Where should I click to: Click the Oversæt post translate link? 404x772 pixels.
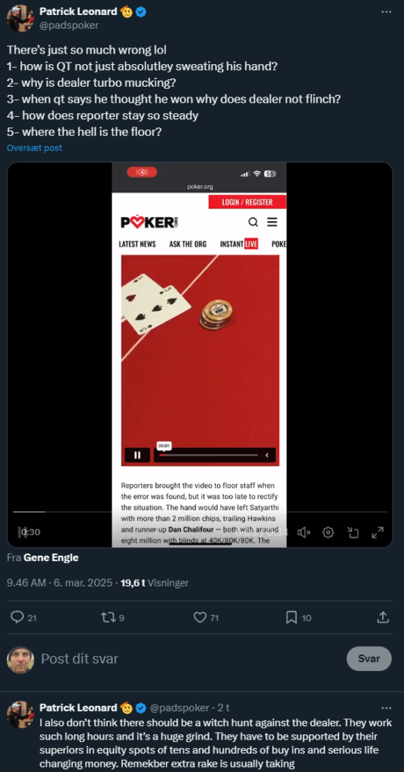pos(35,148)
